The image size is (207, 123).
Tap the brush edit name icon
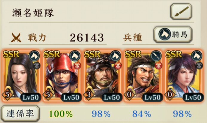coord(181,11)
